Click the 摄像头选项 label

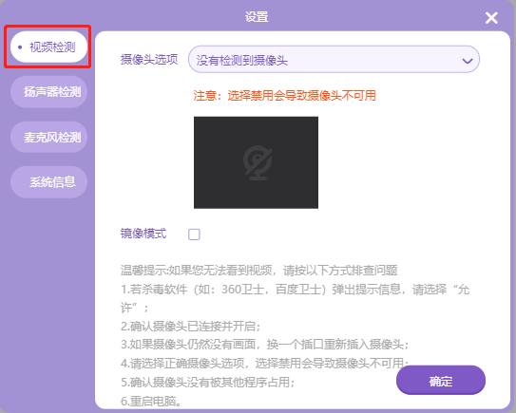[x=149, y=60]
